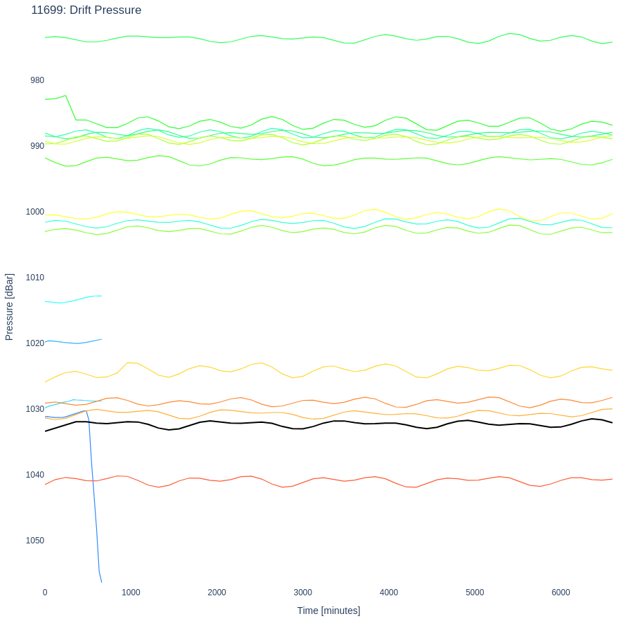This screenshot has height=623, width=623.
Task: Click the 0 tick on time axis
Action: pyautogui.click(x=45, y=593)
